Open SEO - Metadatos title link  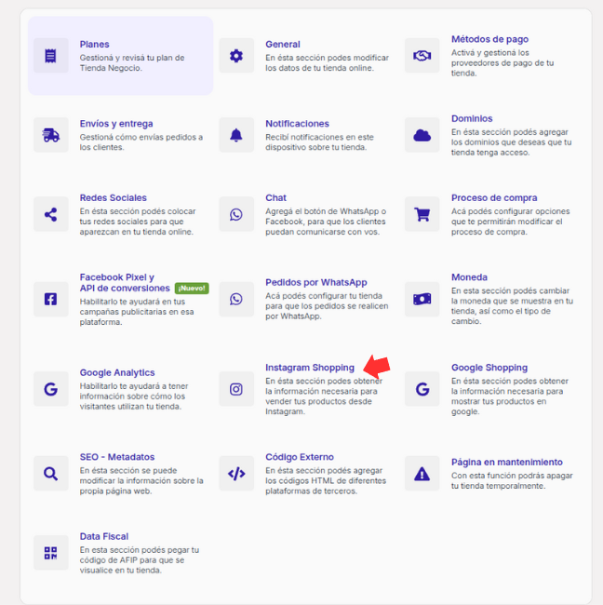117,457
